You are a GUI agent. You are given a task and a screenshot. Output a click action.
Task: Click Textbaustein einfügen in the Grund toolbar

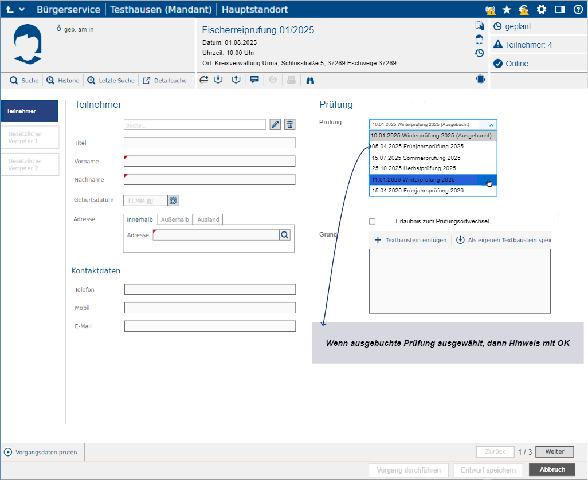tap(410, 240)
